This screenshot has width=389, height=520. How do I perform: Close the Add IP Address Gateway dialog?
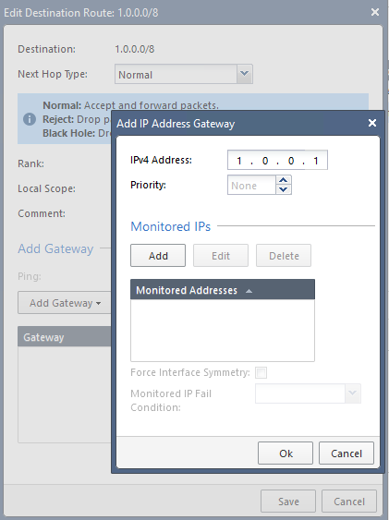point(372,123)
